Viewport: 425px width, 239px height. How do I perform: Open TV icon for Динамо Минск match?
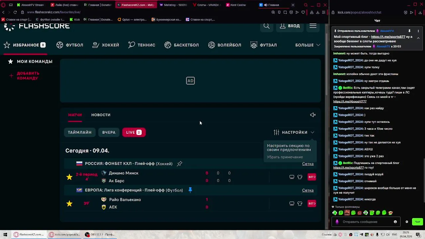[292, 177]
